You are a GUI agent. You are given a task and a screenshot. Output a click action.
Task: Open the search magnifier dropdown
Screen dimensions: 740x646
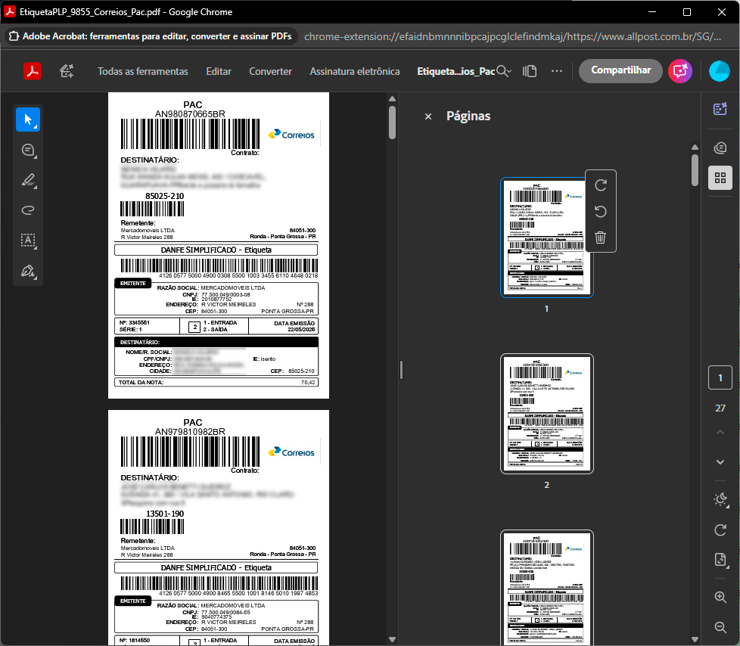504,71
